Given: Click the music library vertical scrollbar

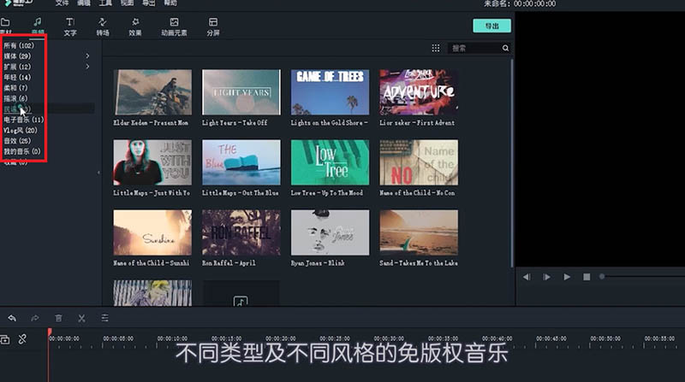Looking at the screenshot, I should click(512, 163).
